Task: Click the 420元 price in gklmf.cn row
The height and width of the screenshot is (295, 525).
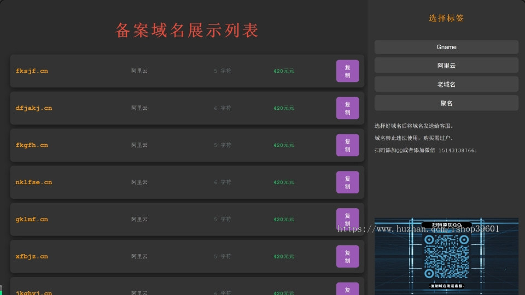Action: point(284,220)
